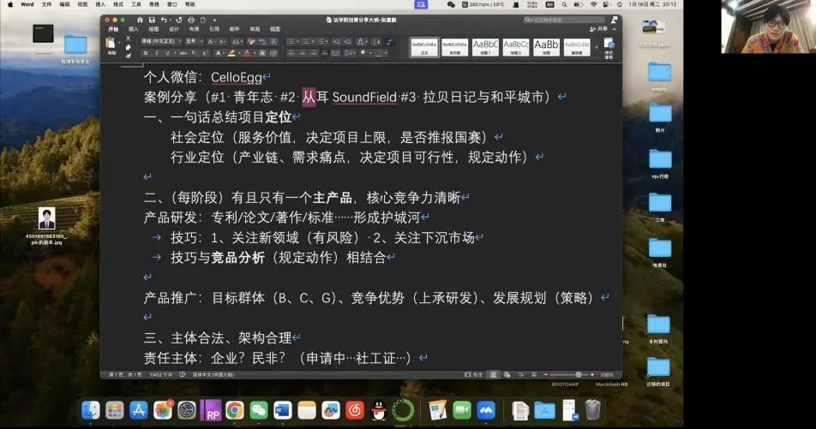Open QQ penguin app in Dock
This screenshot has width=816, height=429.
pyautogui.click(x=379, y=410)
